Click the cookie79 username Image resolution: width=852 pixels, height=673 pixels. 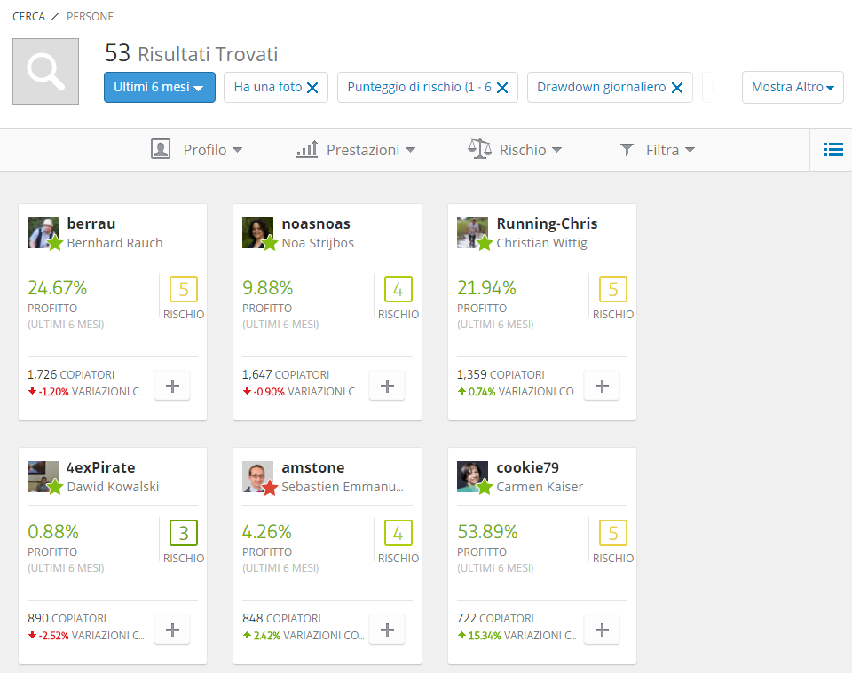(527, 467)
